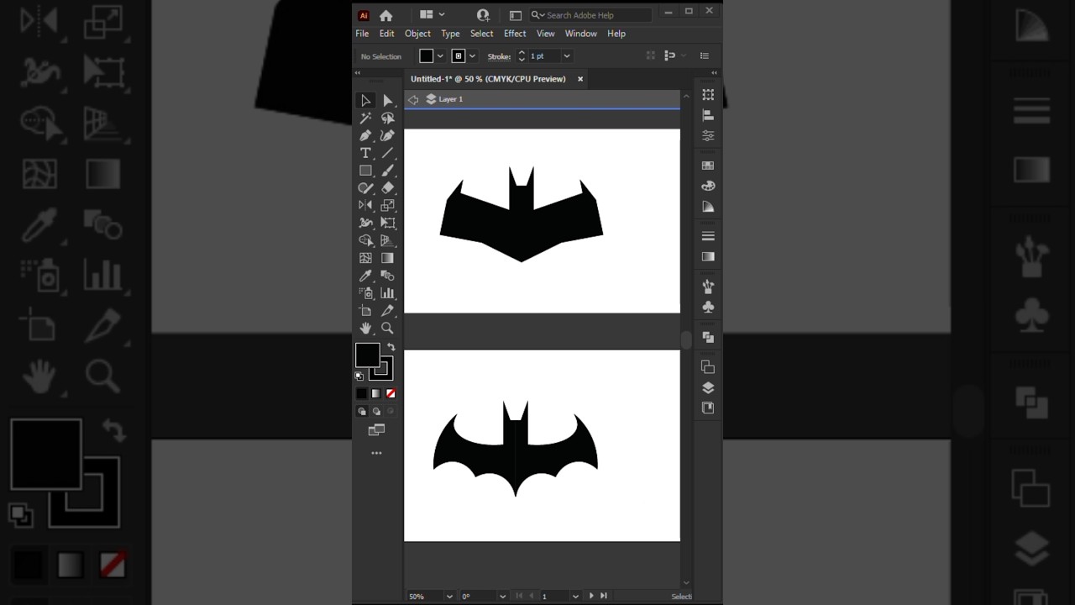Select the Symbol Sprayer tool
Screen dimensions: 1075x605
click(x=365, y=293)
